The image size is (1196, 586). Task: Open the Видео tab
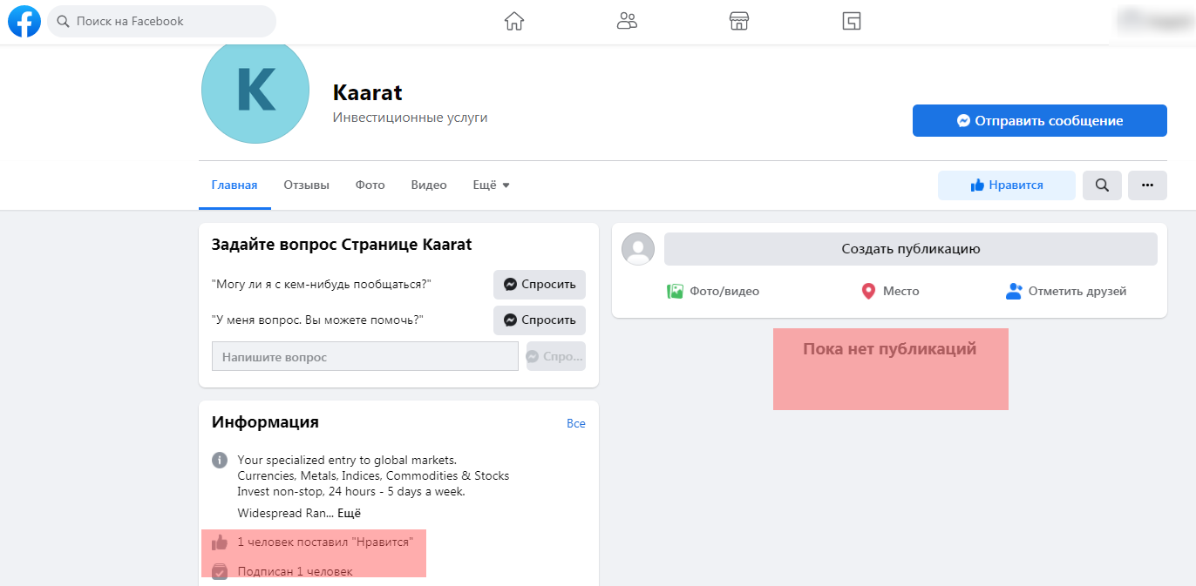pyautogui.click(x=428, y=185)
